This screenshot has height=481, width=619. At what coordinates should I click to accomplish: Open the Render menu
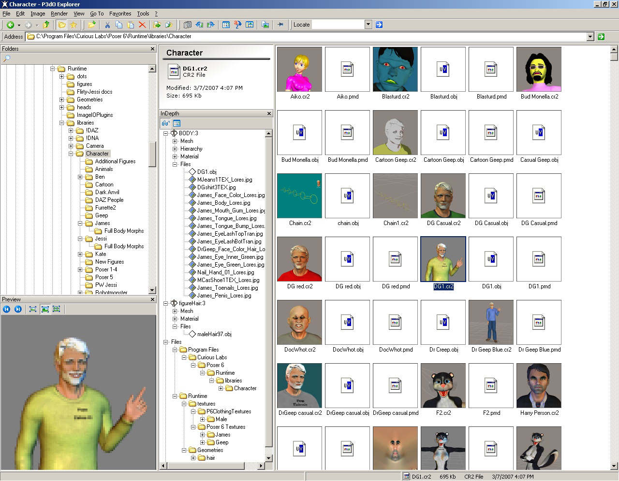pos(59,14)
